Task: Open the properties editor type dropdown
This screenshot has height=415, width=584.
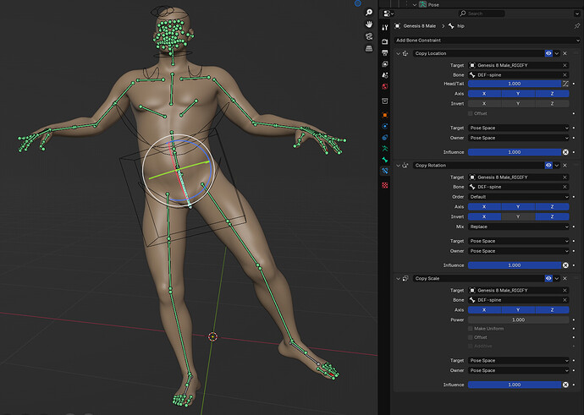Action: [388, 14]
